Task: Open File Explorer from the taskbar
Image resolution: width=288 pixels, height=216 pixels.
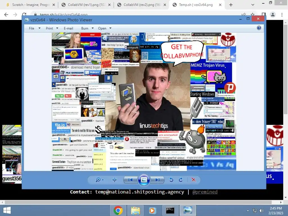Action: click(135, 210)
